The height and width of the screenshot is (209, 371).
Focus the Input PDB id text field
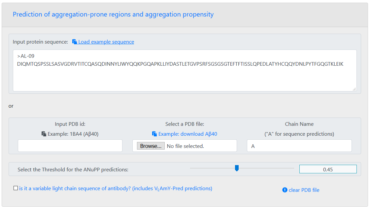70,146
